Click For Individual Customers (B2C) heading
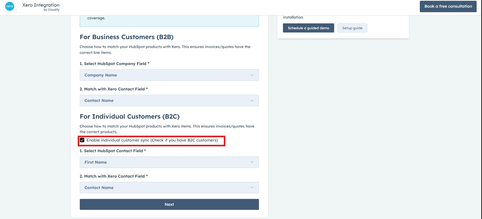The height and width of the screenshot is (219, 482). tap(130, 117)
